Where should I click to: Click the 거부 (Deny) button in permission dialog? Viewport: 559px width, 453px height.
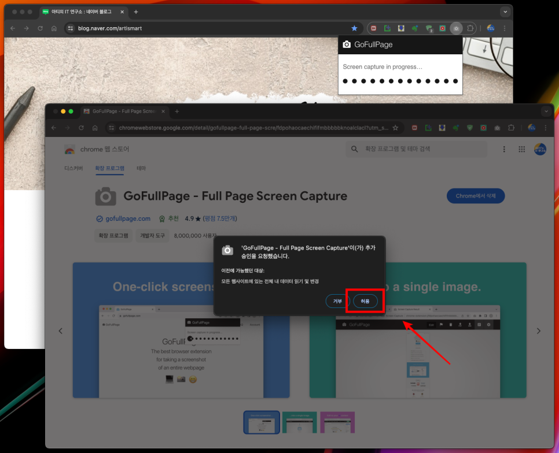[x=337, y=301]
